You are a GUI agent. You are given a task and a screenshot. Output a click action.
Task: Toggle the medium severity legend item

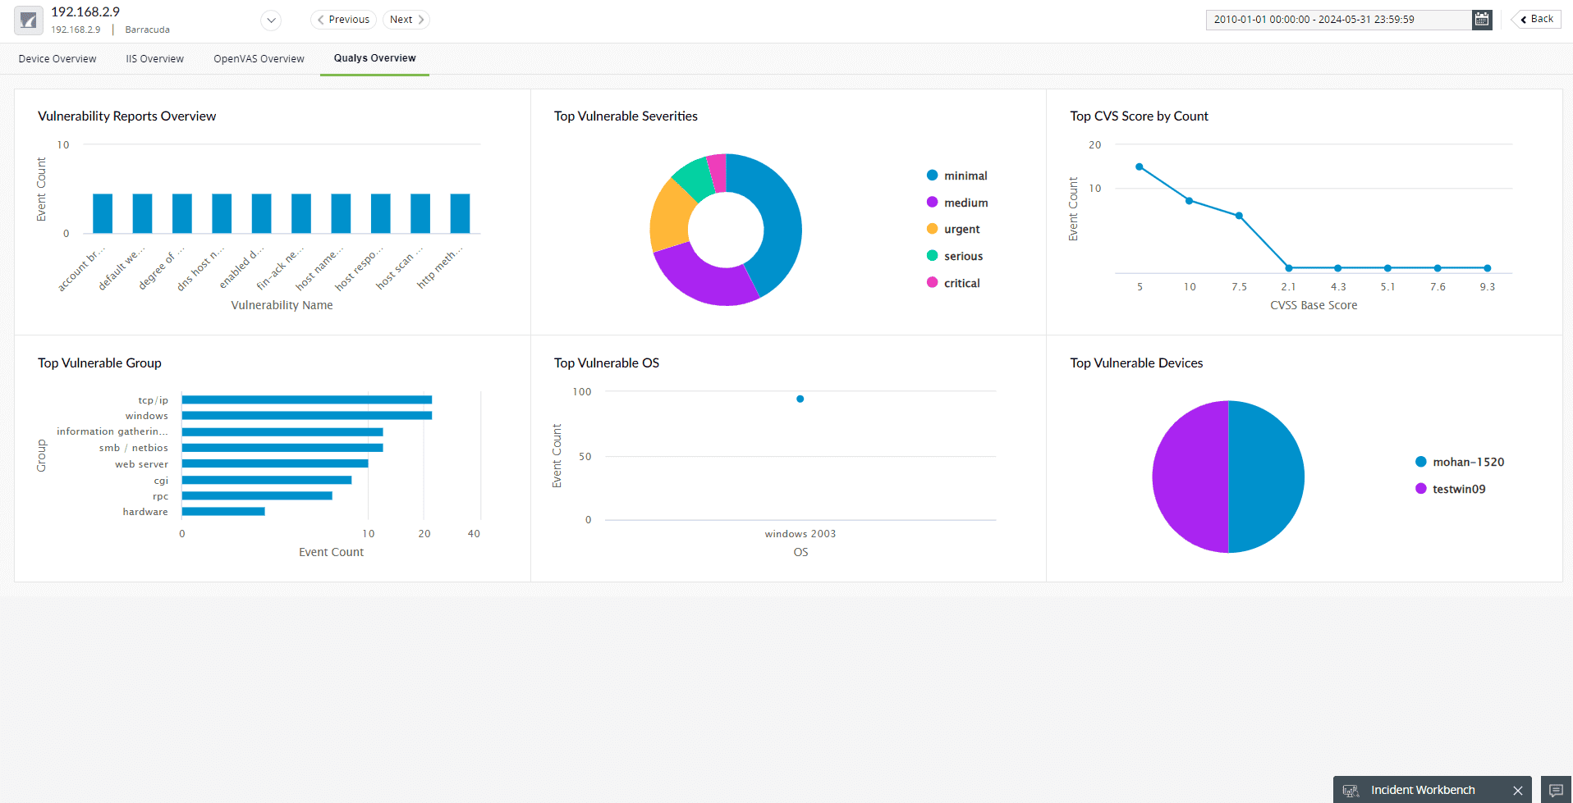[957, 203]
